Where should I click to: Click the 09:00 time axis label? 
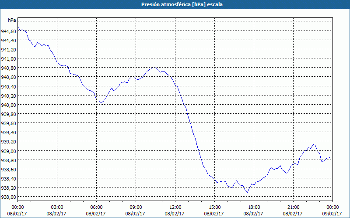(x=136, y=208)
